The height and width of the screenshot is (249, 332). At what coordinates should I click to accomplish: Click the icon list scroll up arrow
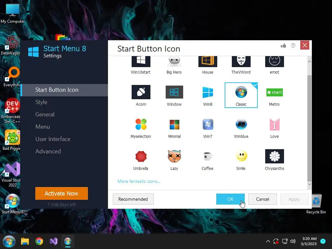point(309,62)
